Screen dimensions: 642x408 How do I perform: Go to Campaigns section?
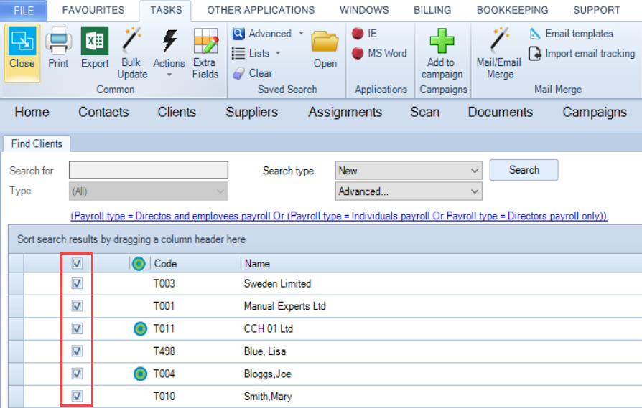(x=595, y=112)
